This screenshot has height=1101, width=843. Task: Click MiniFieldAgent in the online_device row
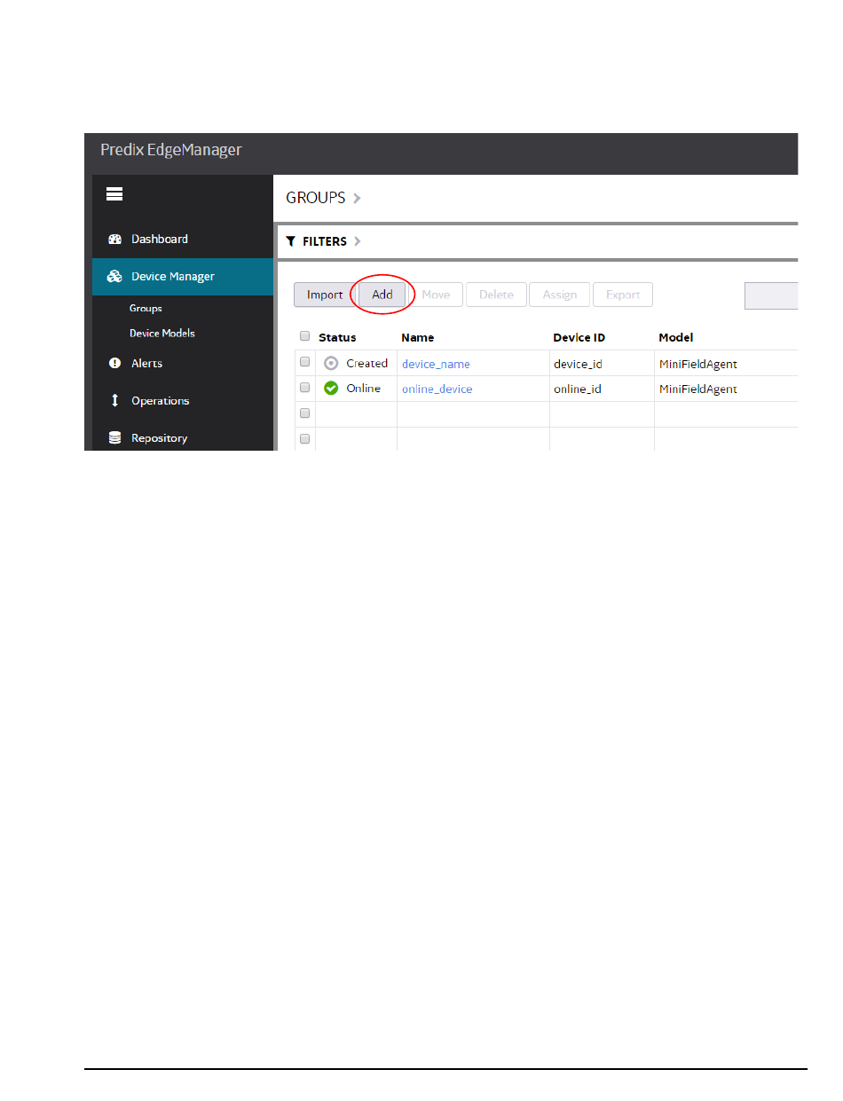pyautogui.click(x=697, y=389)
